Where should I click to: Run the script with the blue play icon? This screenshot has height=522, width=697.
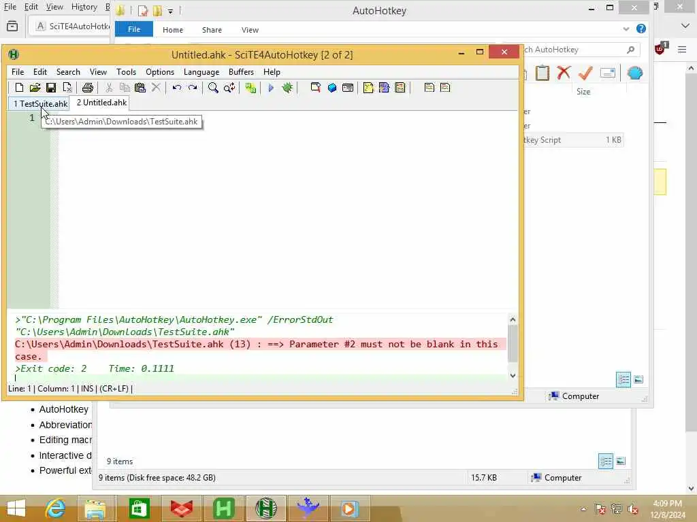tap(271, 88)
